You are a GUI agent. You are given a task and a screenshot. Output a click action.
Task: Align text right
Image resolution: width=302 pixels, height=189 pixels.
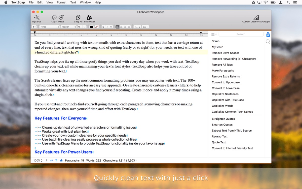[x=125, y=27]
